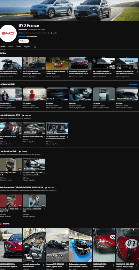This screenshot has width=139, height=270.
Task: Click 'Tout lire' for Les Services BYD
Action: (24, 152)
